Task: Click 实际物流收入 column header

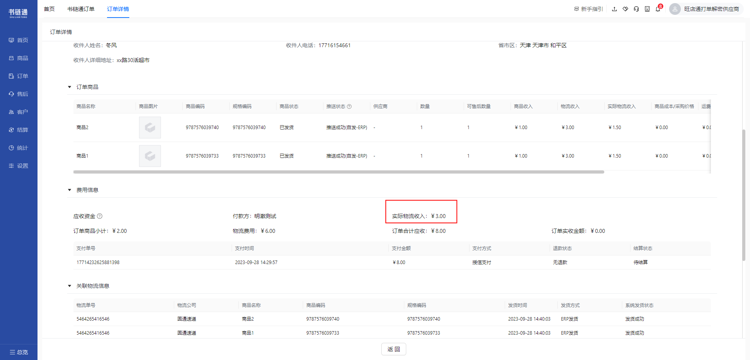Action: click(622, 106)
